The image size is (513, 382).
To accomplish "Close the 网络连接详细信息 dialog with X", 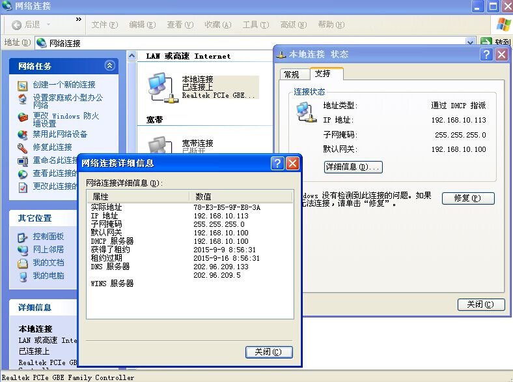I will click(292, 163).
